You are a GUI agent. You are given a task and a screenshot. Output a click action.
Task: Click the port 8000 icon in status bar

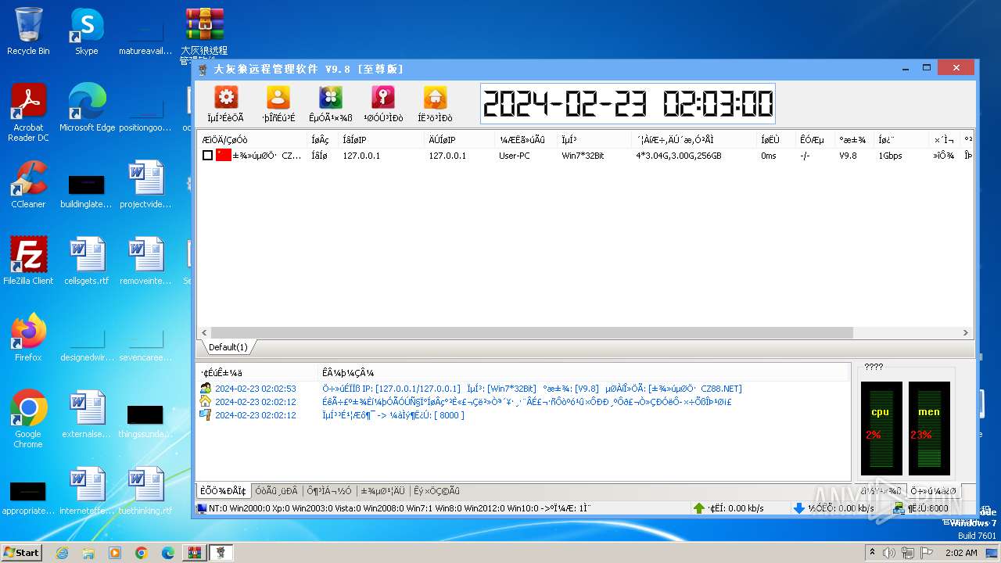[899, 508]
